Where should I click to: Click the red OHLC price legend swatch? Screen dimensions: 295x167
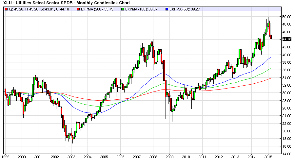(x=6, y=9)
